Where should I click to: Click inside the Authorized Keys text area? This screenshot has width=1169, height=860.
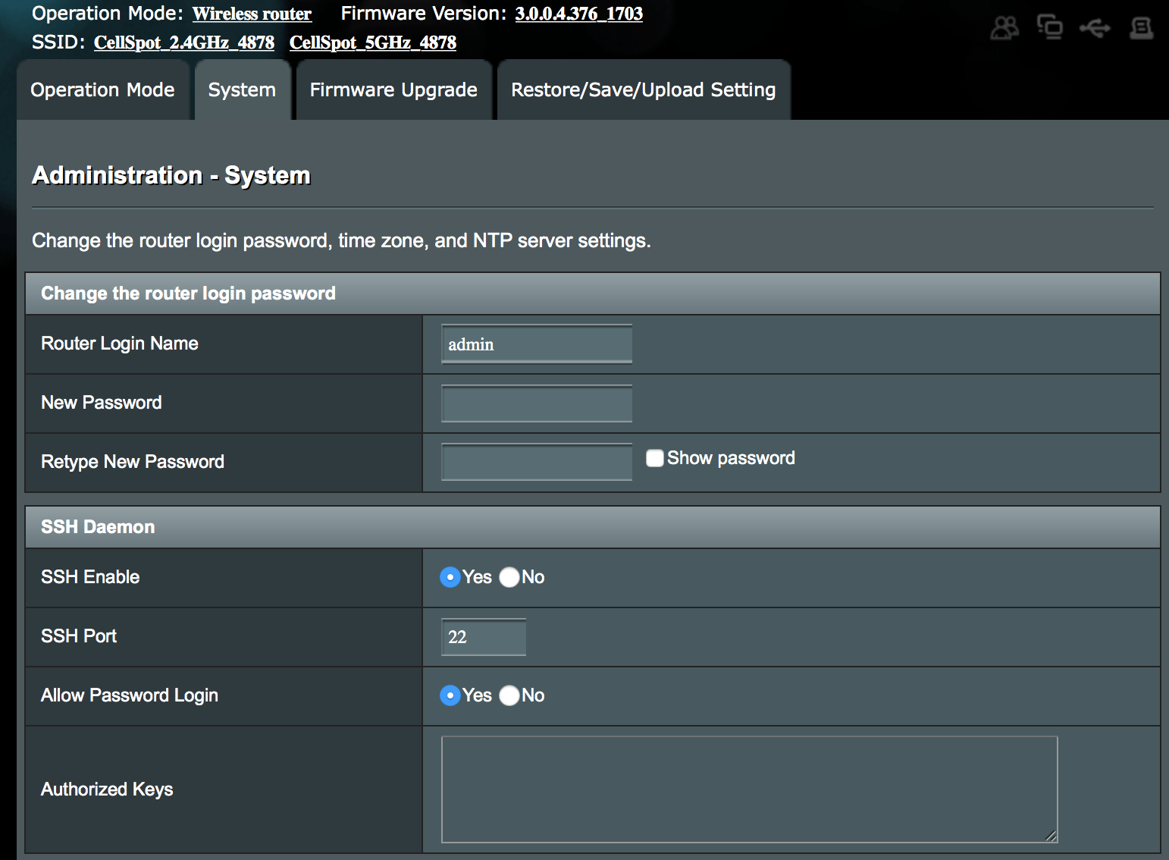tap(749, 789)
